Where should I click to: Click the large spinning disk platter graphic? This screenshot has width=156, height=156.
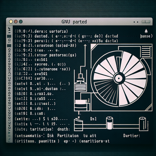[119, 79]
